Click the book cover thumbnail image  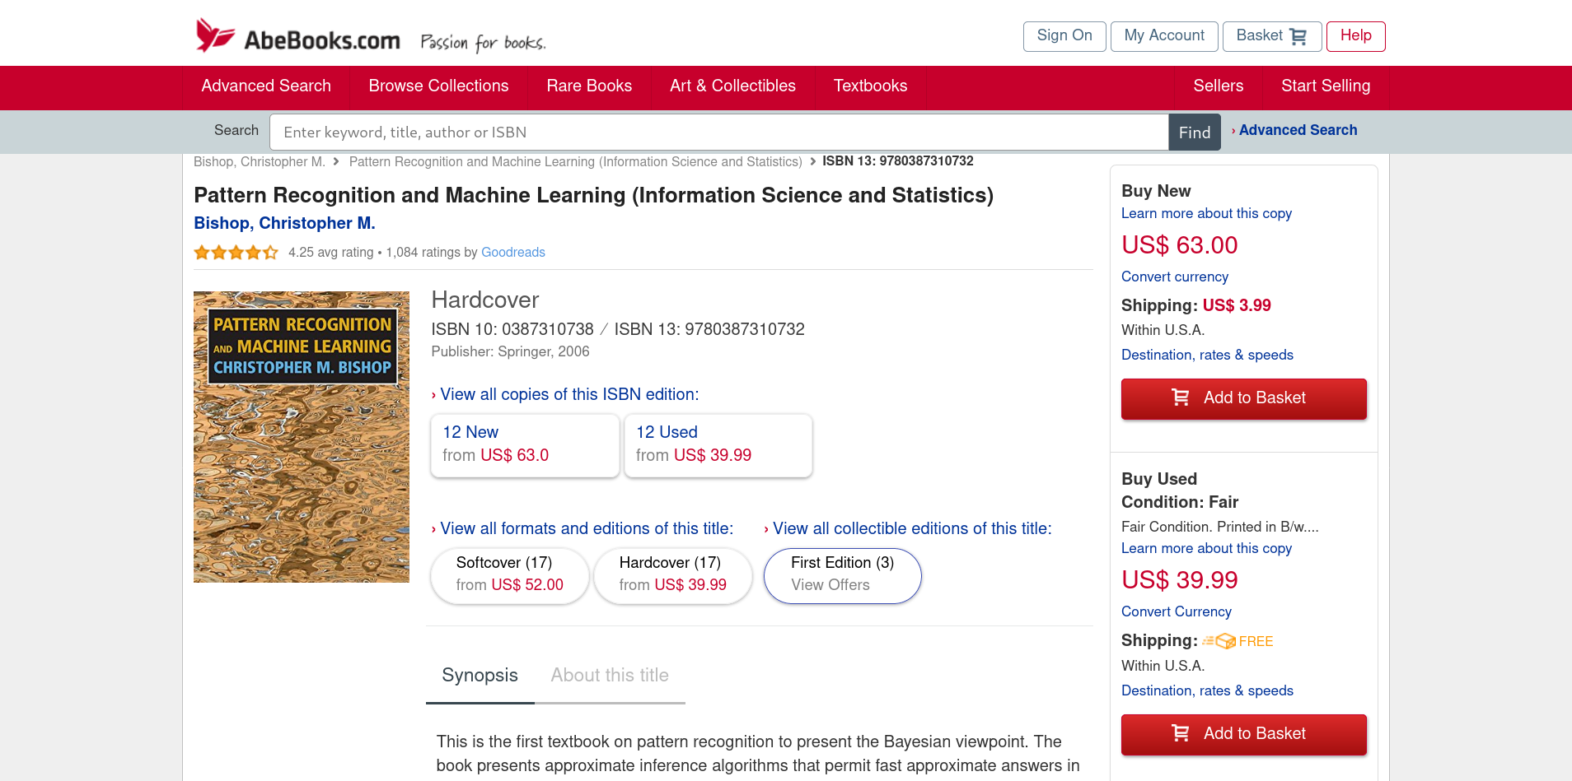302,437
